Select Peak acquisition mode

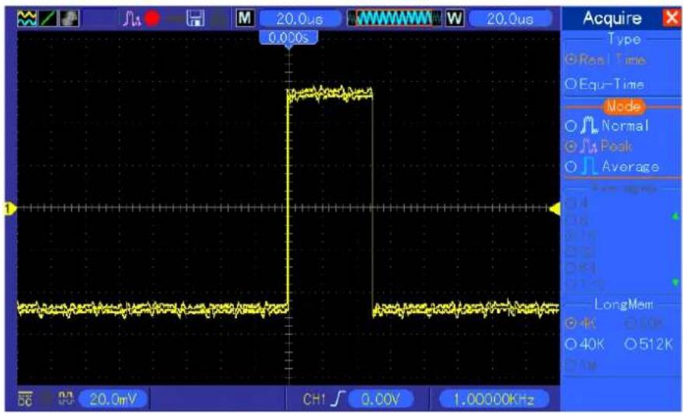(x=598, y=146)
